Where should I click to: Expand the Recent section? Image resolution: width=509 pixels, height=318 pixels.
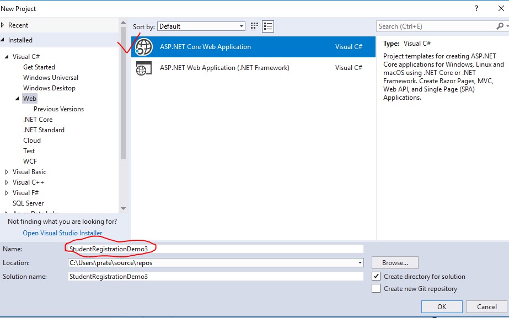[x=3, y=25]
